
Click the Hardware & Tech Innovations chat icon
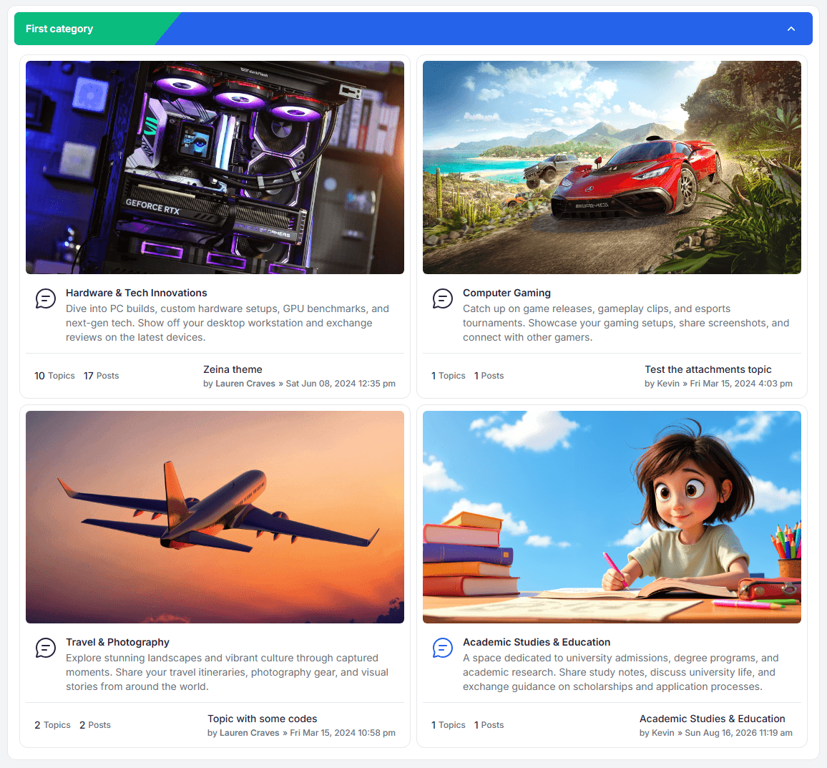coord(45,298)
